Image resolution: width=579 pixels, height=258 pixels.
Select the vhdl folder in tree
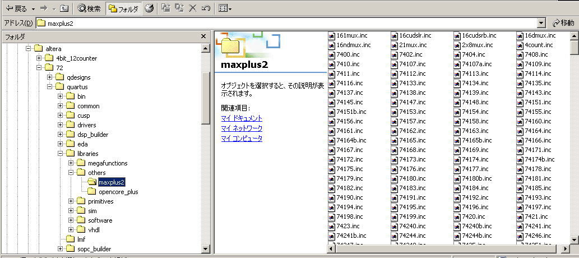(x=94, y=230)
